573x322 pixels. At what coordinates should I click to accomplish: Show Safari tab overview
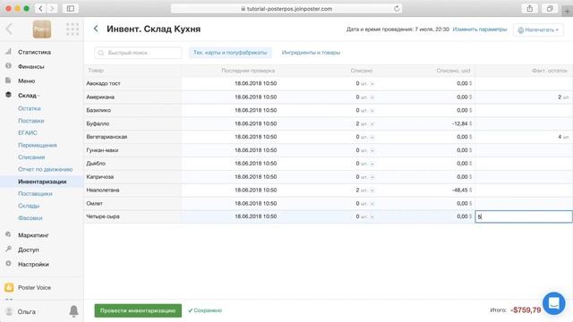[x=550, y=8]
